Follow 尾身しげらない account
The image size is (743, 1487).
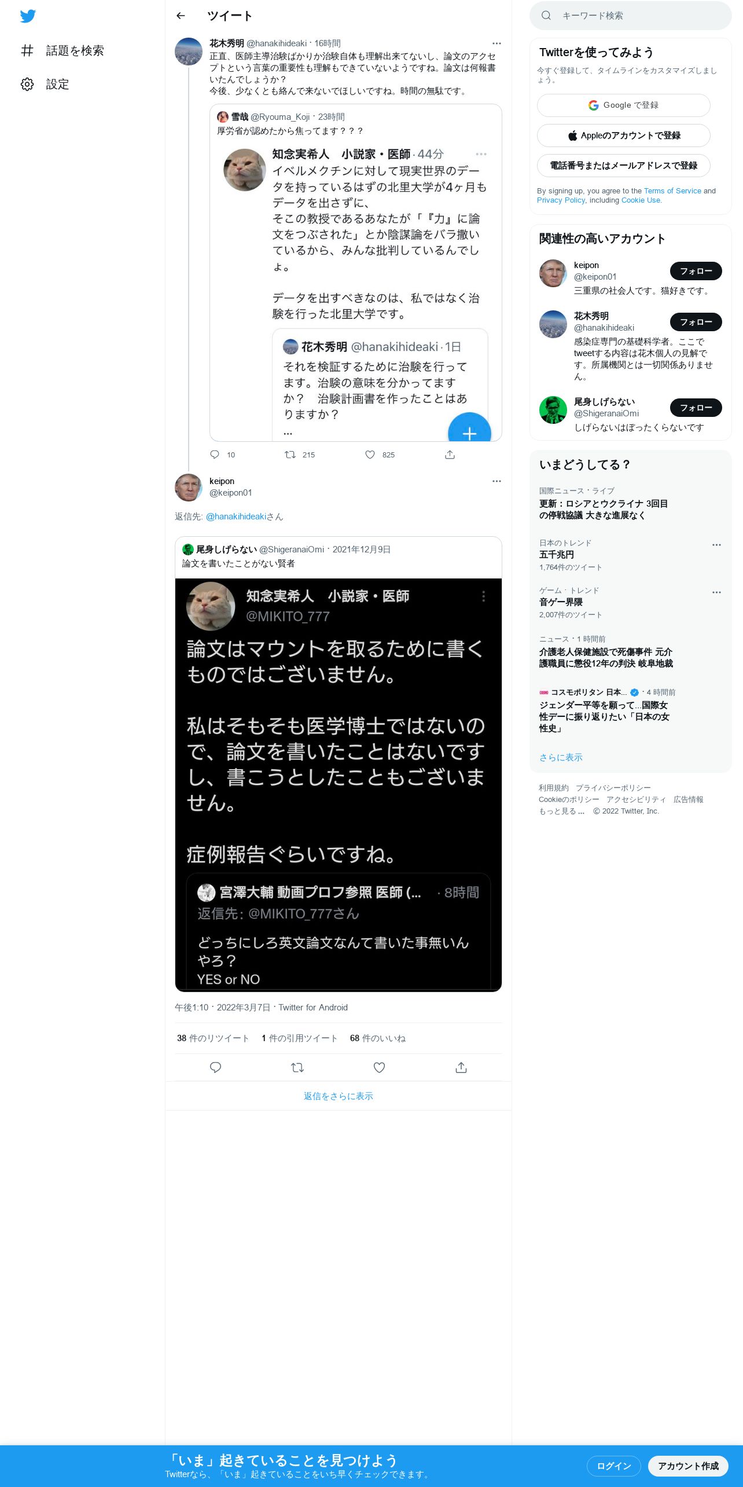tap(696, 408)
